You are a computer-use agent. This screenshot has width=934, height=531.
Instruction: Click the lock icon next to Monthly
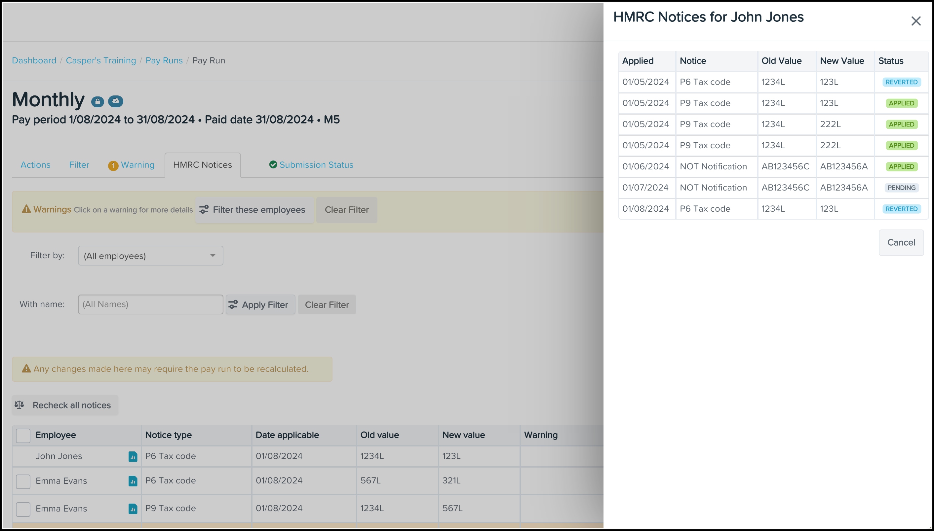click(97, 102)
